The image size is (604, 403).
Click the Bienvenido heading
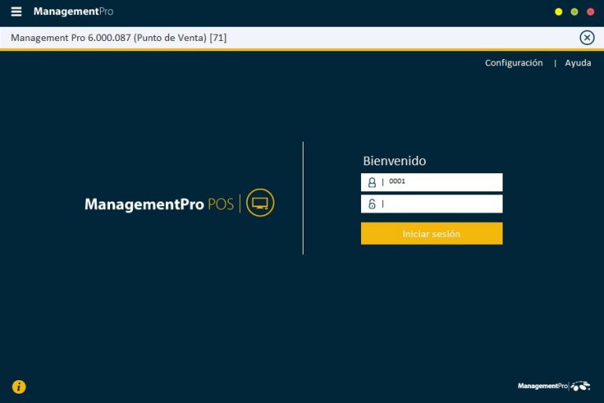395,161
